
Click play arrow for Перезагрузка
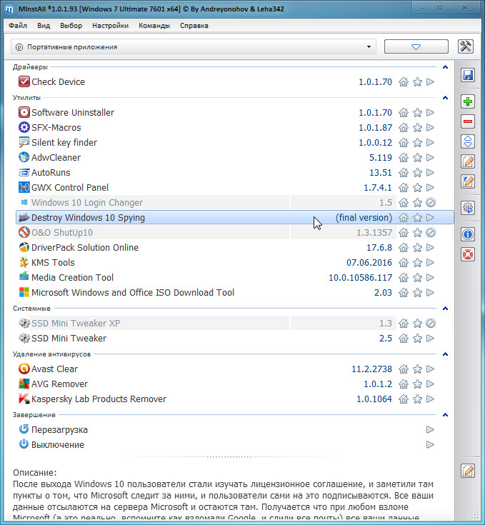point(431,429)
